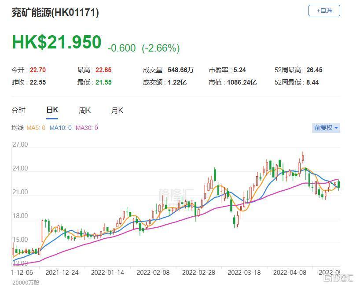The image size is (356, 285).
Task: Open the 周K weekly chart tab
Action: 84,111
